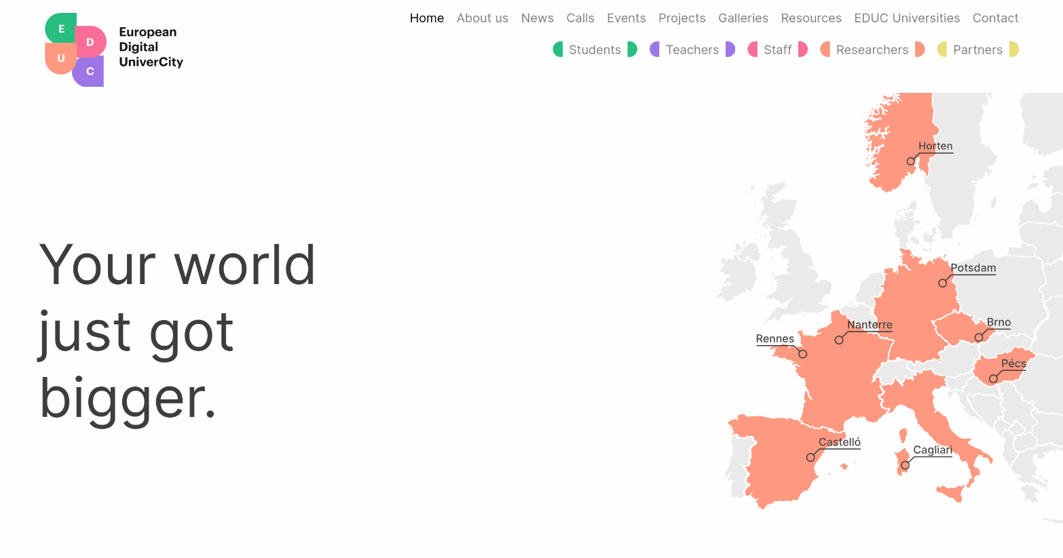Screen dimensions: 1063x558
Task: Click the Horten map marker circle
Action: click(911, 161)
